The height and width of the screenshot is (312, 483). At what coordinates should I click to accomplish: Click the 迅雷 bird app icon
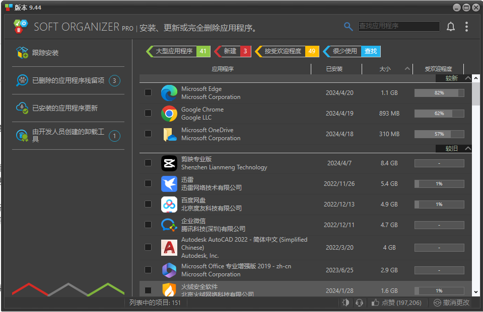click(169, 184)
